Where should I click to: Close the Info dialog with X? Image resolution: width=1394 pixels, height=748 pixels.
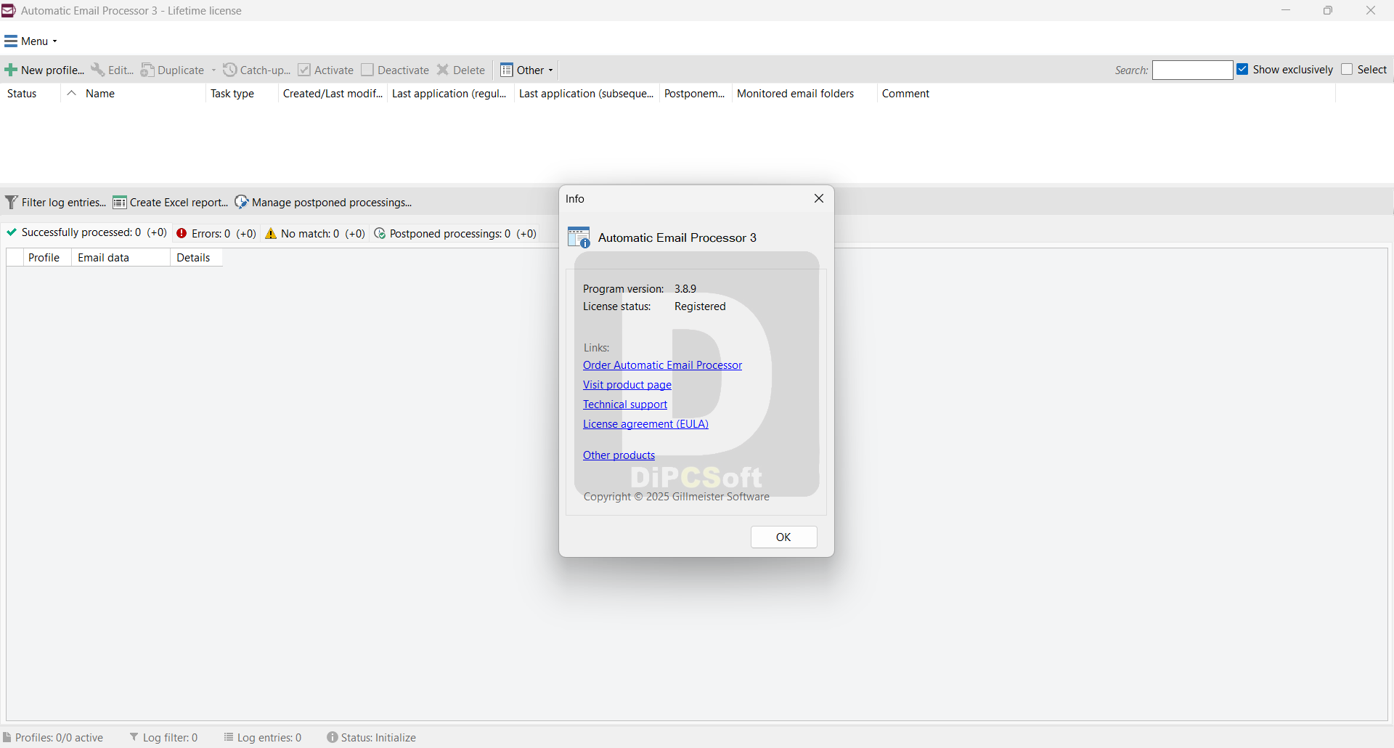point(819,198)
